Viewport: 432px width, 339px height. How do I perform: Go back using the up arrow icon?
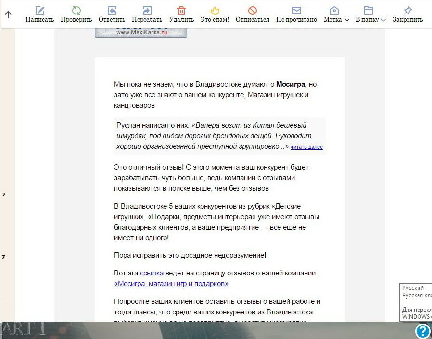tap(8, 15)
